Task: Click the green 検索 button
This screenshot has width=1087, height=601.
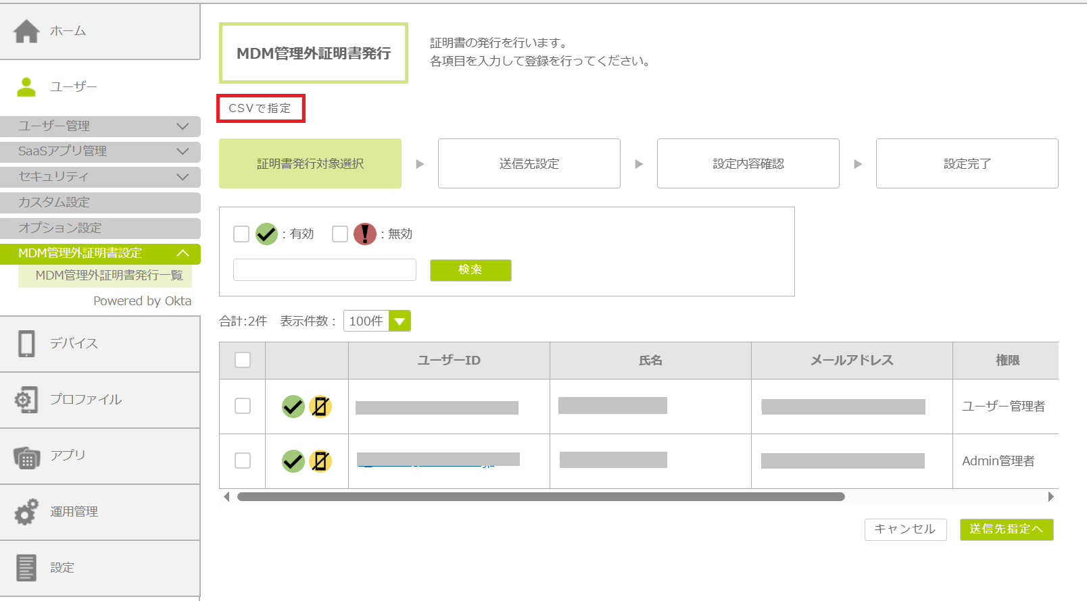Action: 470,270
